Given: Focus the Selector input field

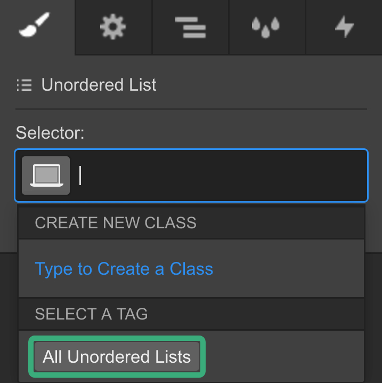Looking at the screenshot, I should click(x=213, y=175).
